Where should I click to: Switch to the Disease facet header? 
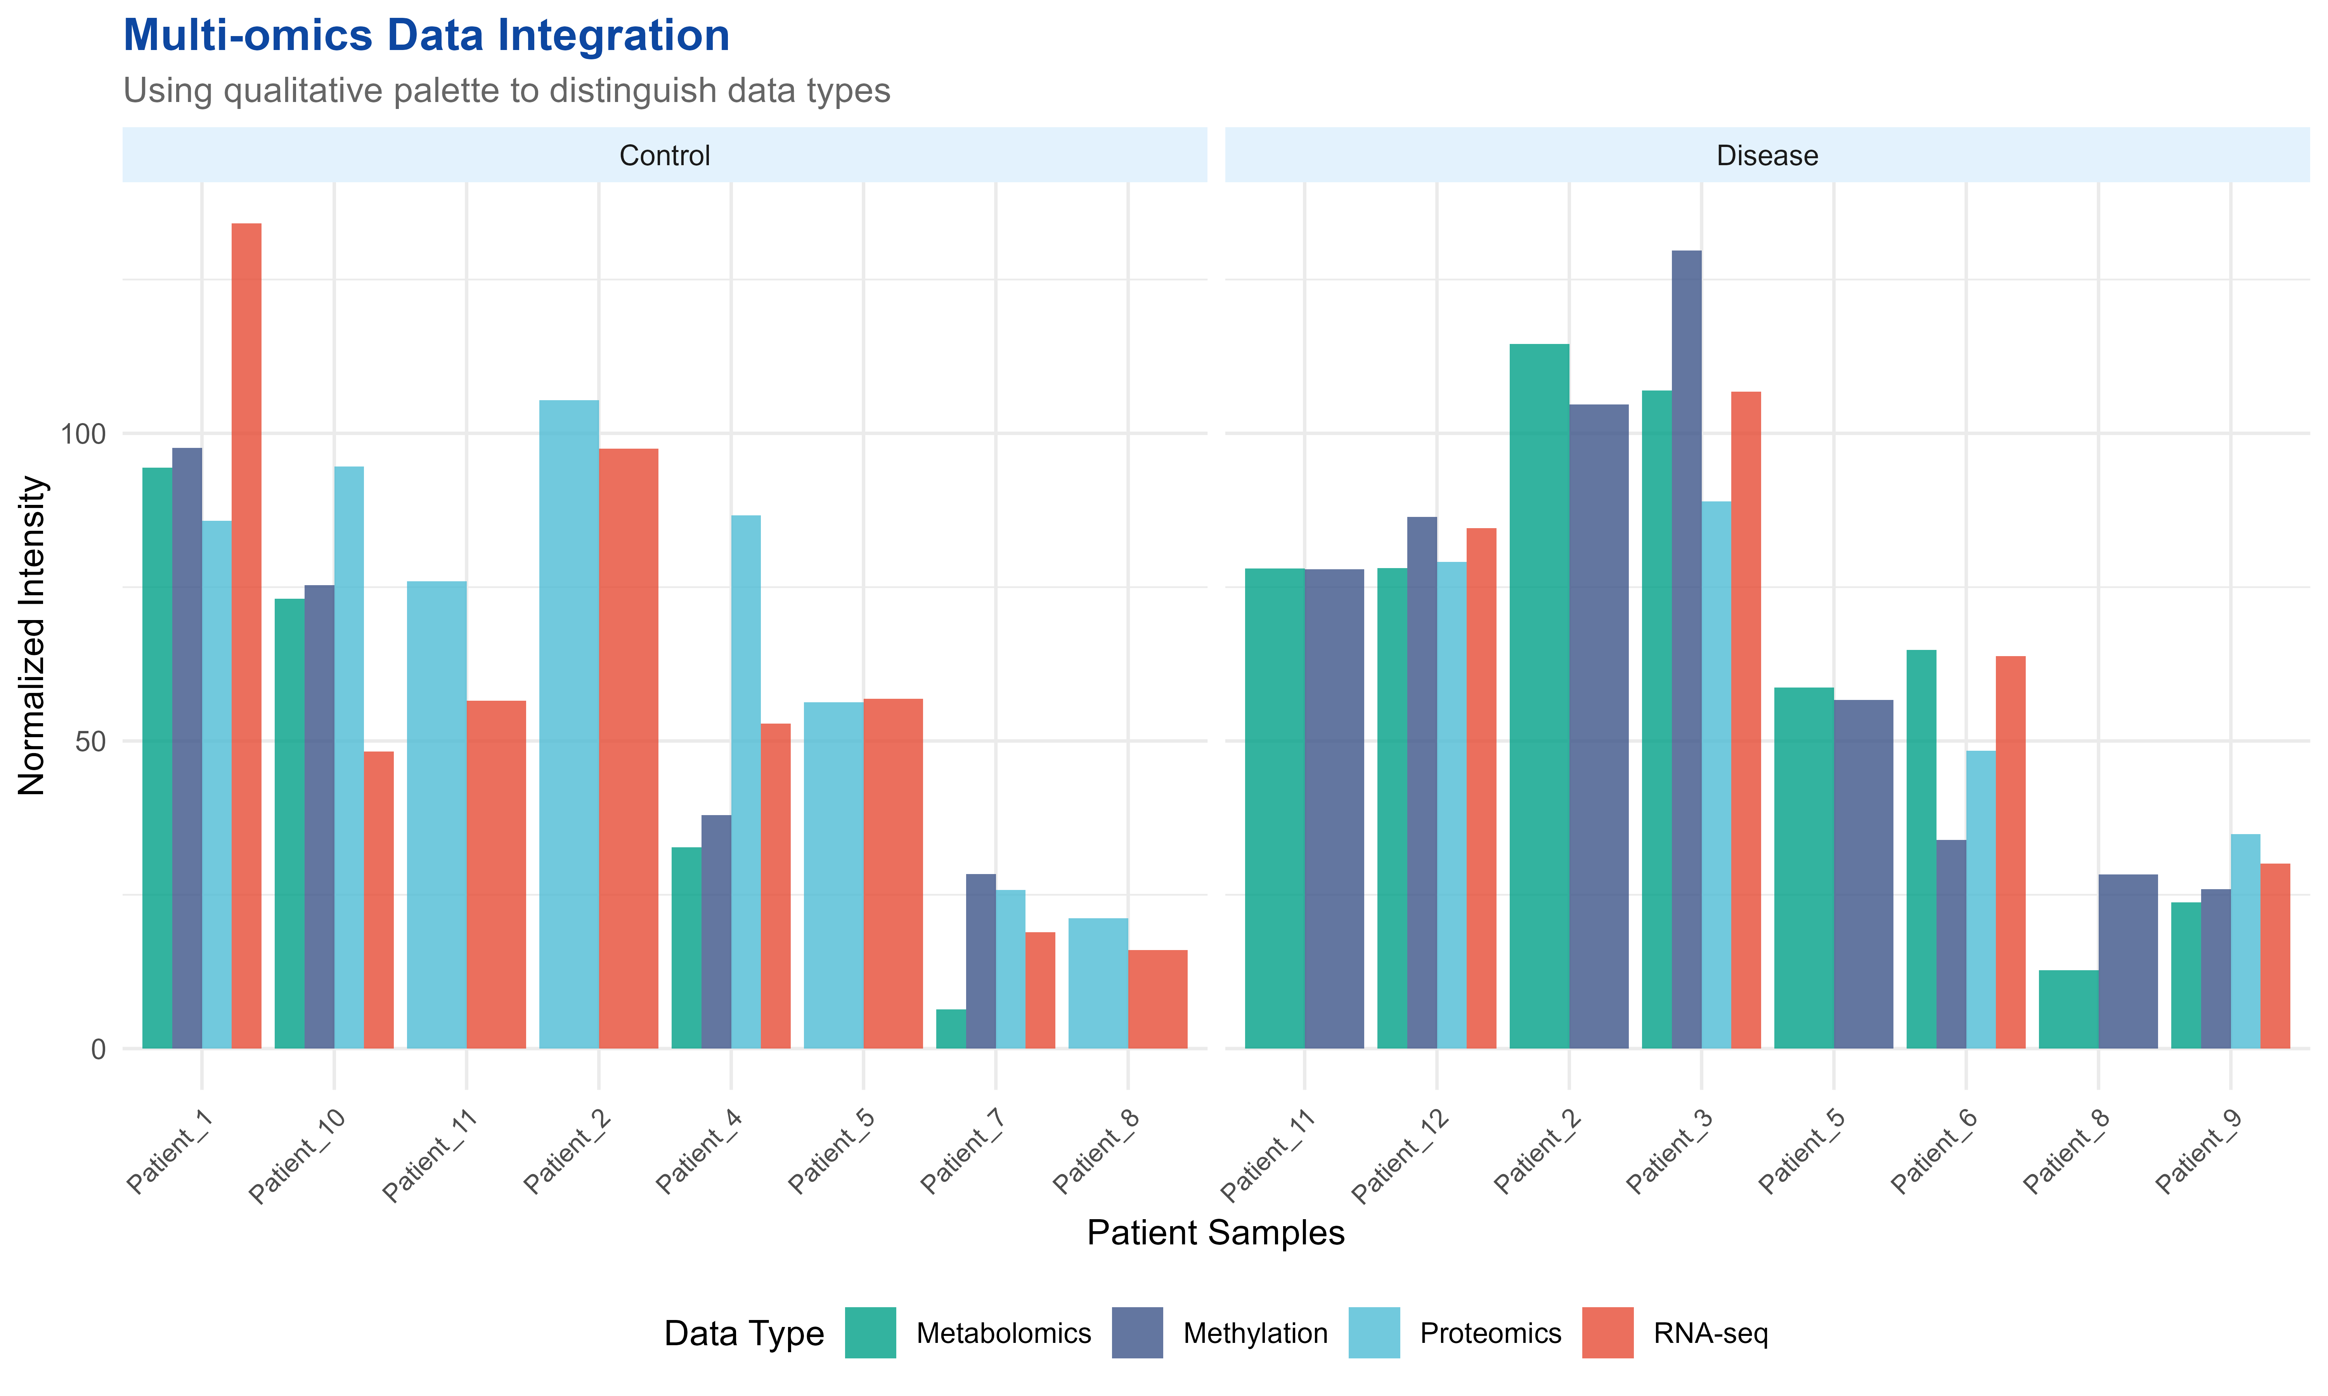[x=1766, y=155]
